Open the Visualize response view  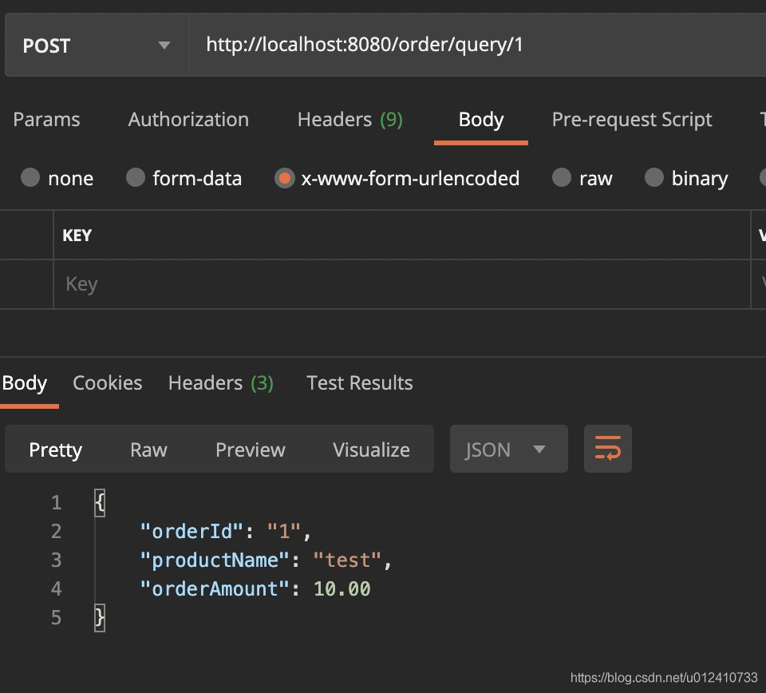click(371, 449)
